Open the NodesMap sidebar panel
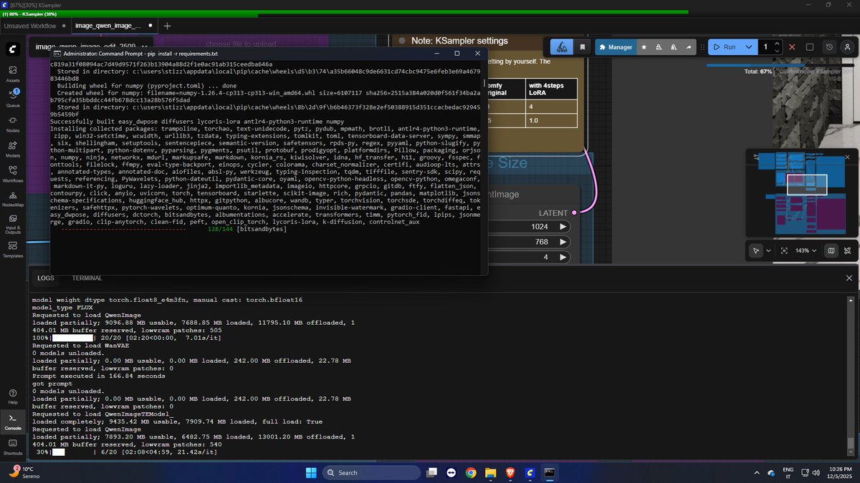Image resolution: width=860 pixels, height=483 pixels. [x=13, y=199]
